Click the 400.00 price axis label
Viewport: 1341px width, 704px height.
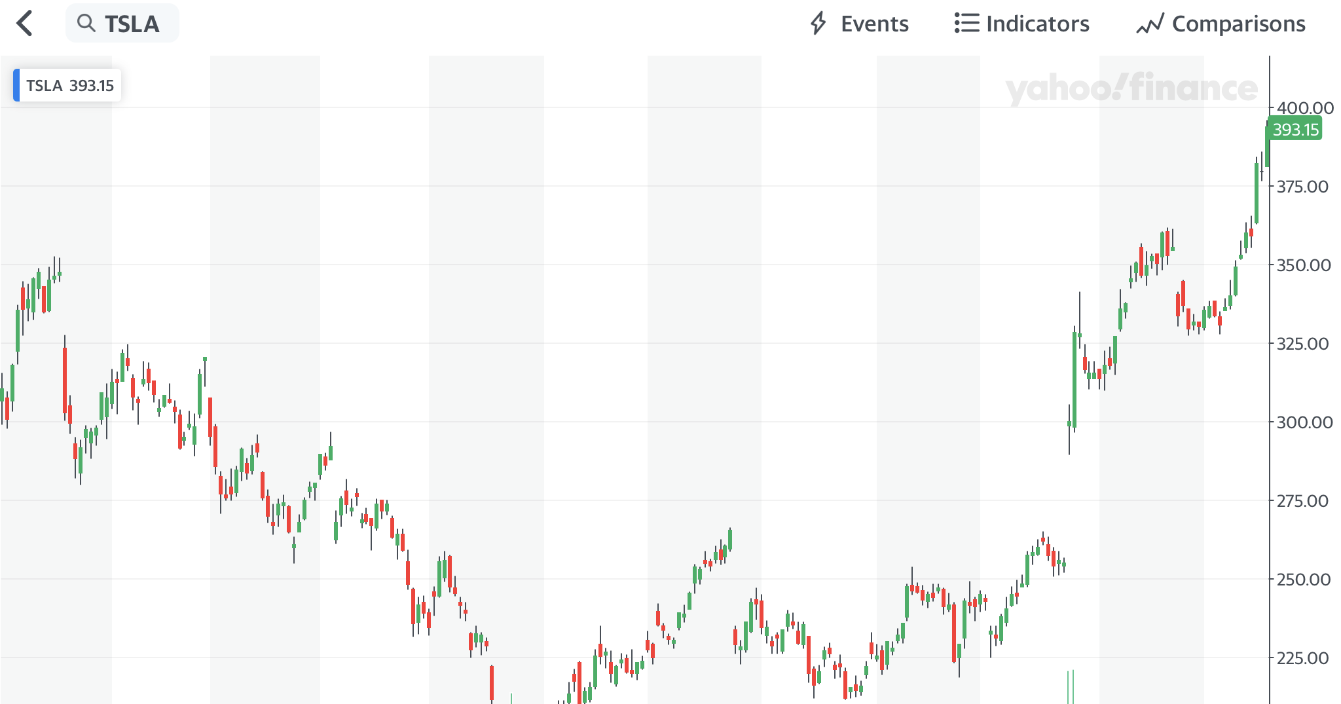click(x=1305, y=108)
